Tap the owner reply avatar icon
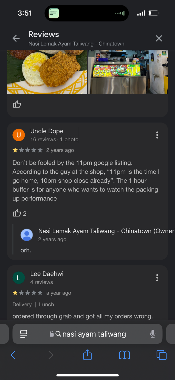The width and height of the screenshot is (175, 380). coord(27,235)
